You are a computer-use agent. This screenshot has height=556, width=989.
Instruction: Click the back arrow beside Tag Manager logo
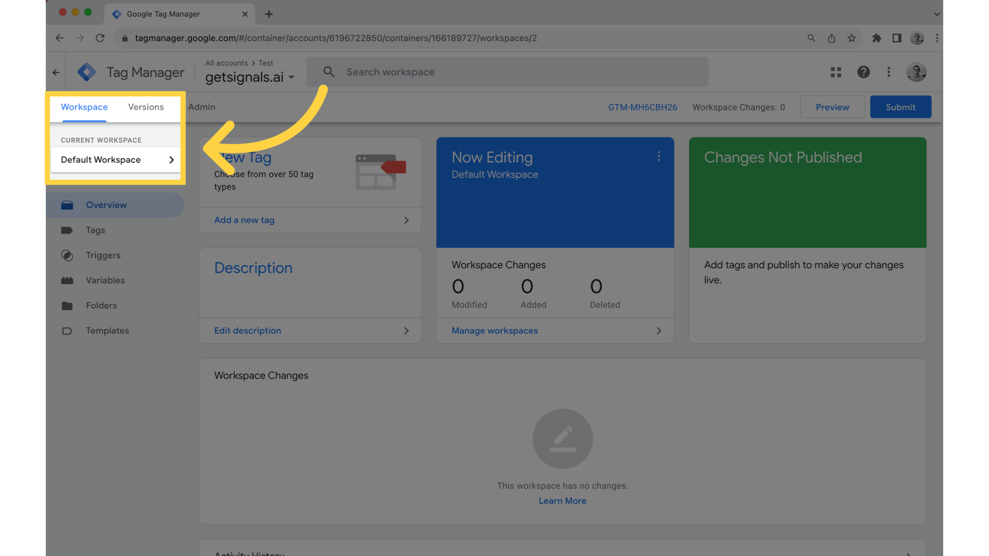[x=56, y=73]
